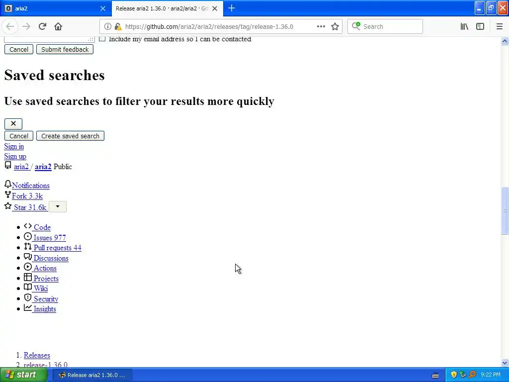Click the browser Forward arrow button

(x=26, y=27)
